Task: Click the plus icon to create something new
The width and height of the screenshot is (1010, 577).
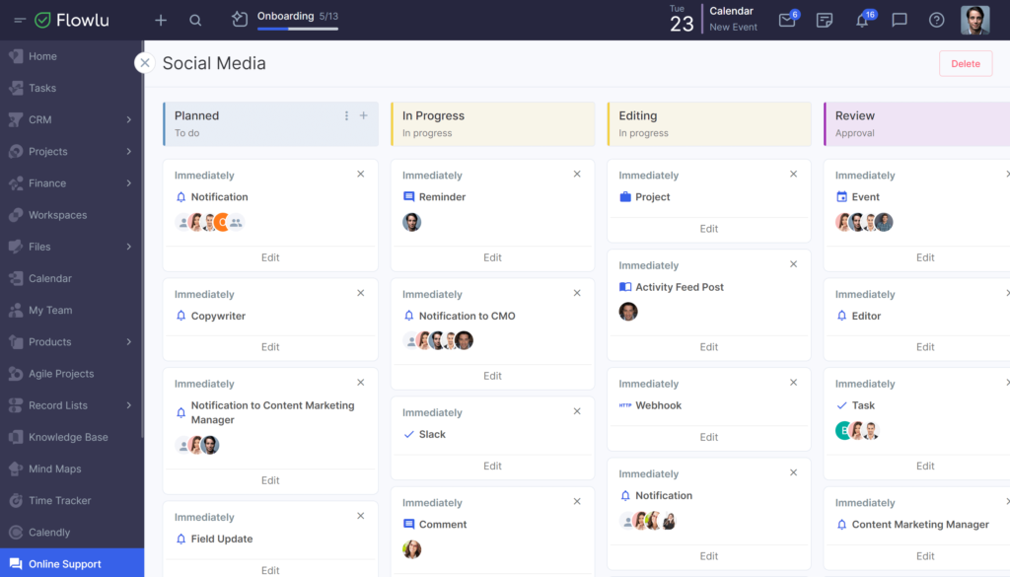Action: coord(160,20)
